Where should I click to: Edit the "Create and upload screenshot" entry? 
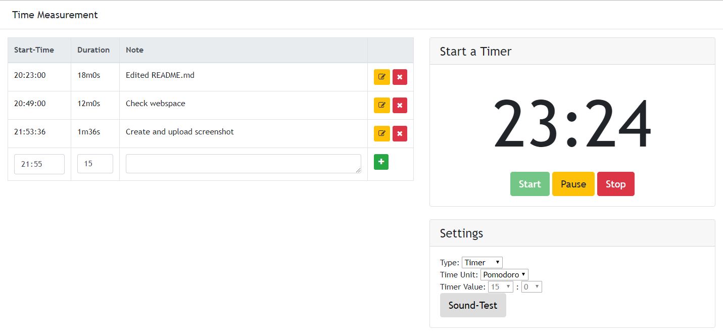click(381, 133)
